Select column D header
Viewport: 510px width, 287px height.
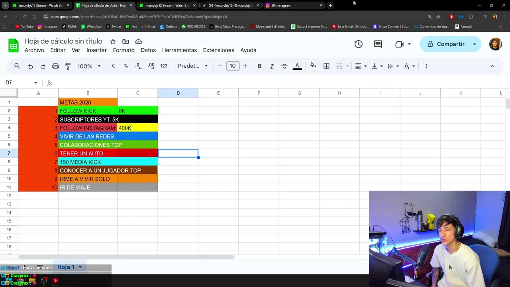pos(178,93)
